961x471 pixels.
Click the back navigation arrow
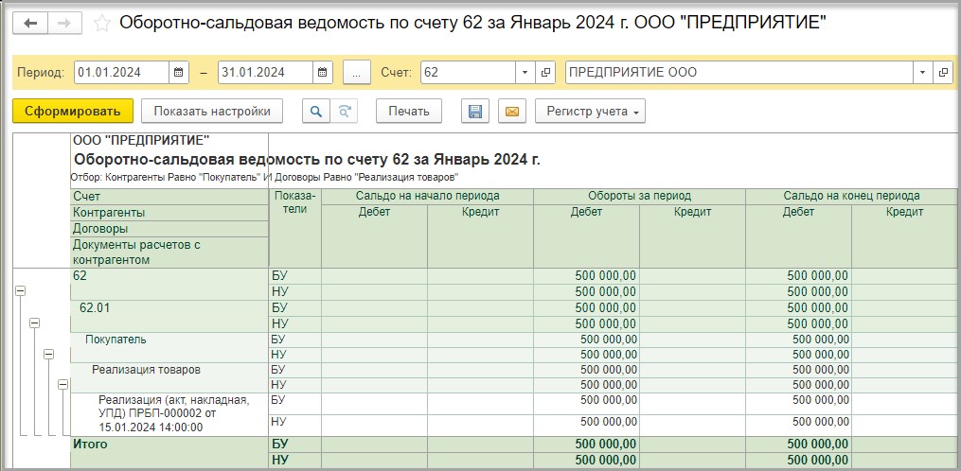tap(30, 23)
